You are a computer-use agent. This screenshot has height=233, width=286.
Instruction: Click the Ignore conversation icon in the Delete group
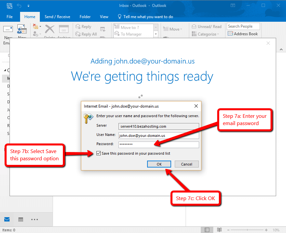[36, 26]
